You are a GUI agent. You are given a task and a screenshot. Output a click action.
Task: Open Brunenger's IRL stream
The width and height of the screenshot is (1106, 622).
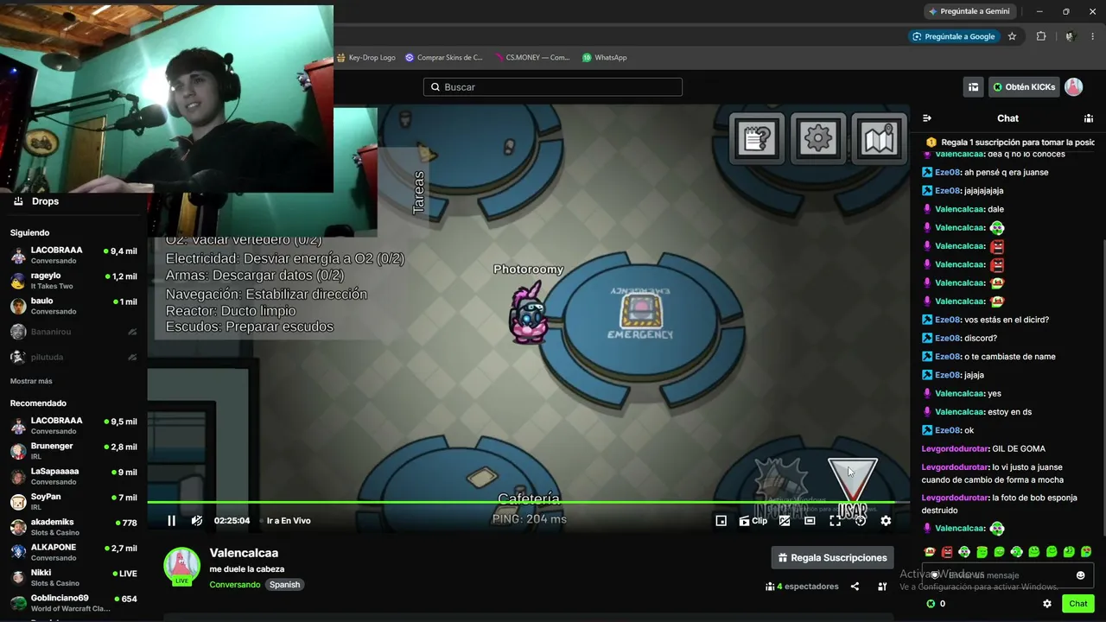(73, 451)
